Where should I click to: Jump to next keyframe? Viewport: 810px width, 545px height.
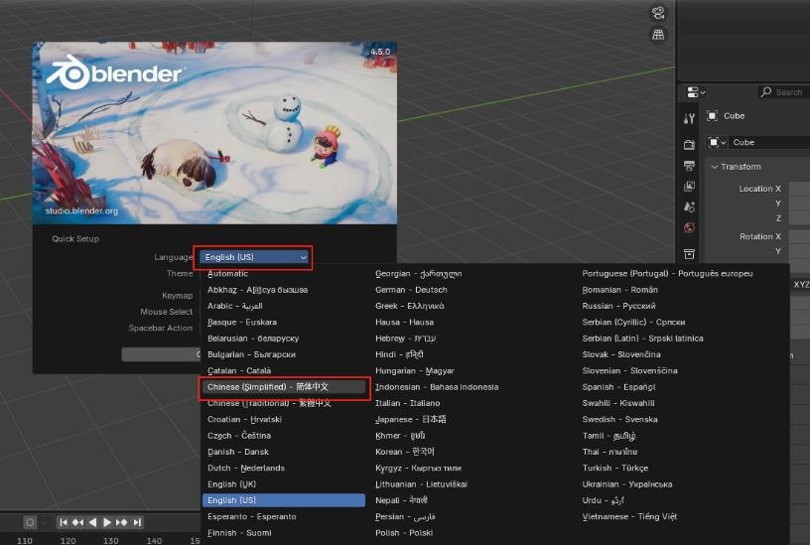pyautogui.click(x=122, y=522)
